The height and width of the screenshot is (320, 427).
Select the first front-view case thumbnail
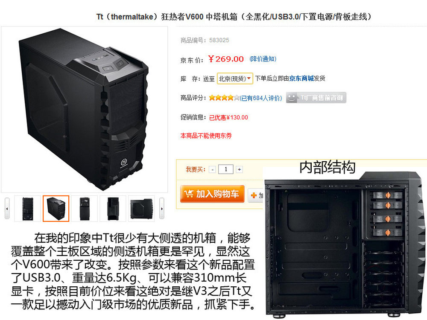coord(27,209)
